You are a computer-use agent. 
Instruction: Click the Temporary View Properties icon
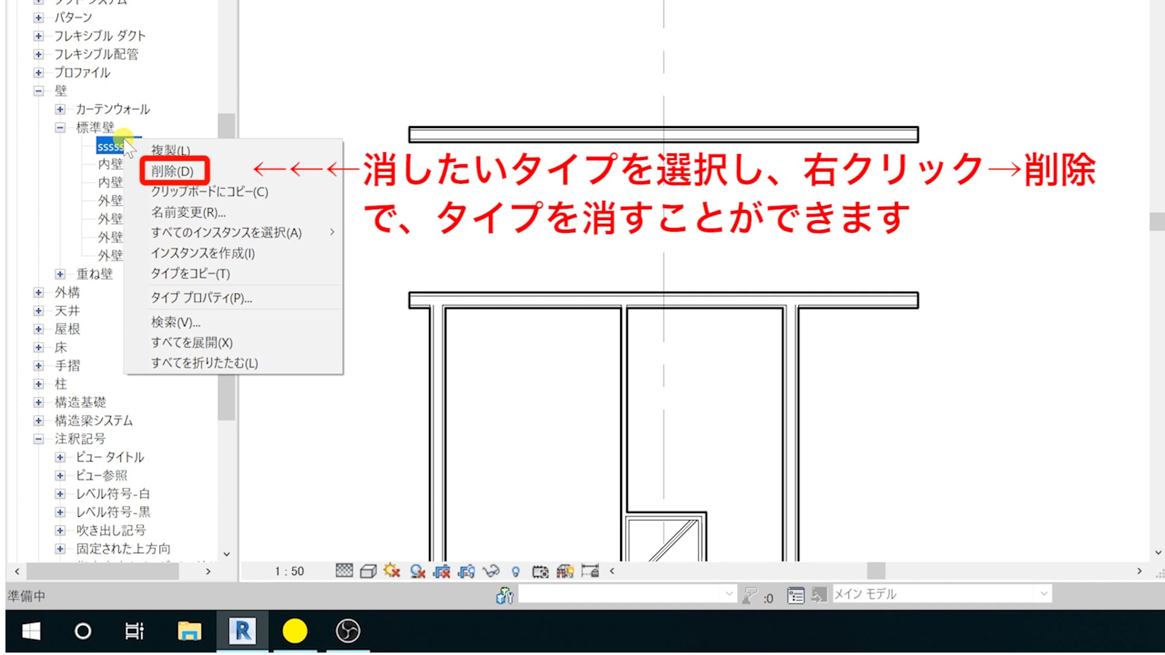[540, 571]
